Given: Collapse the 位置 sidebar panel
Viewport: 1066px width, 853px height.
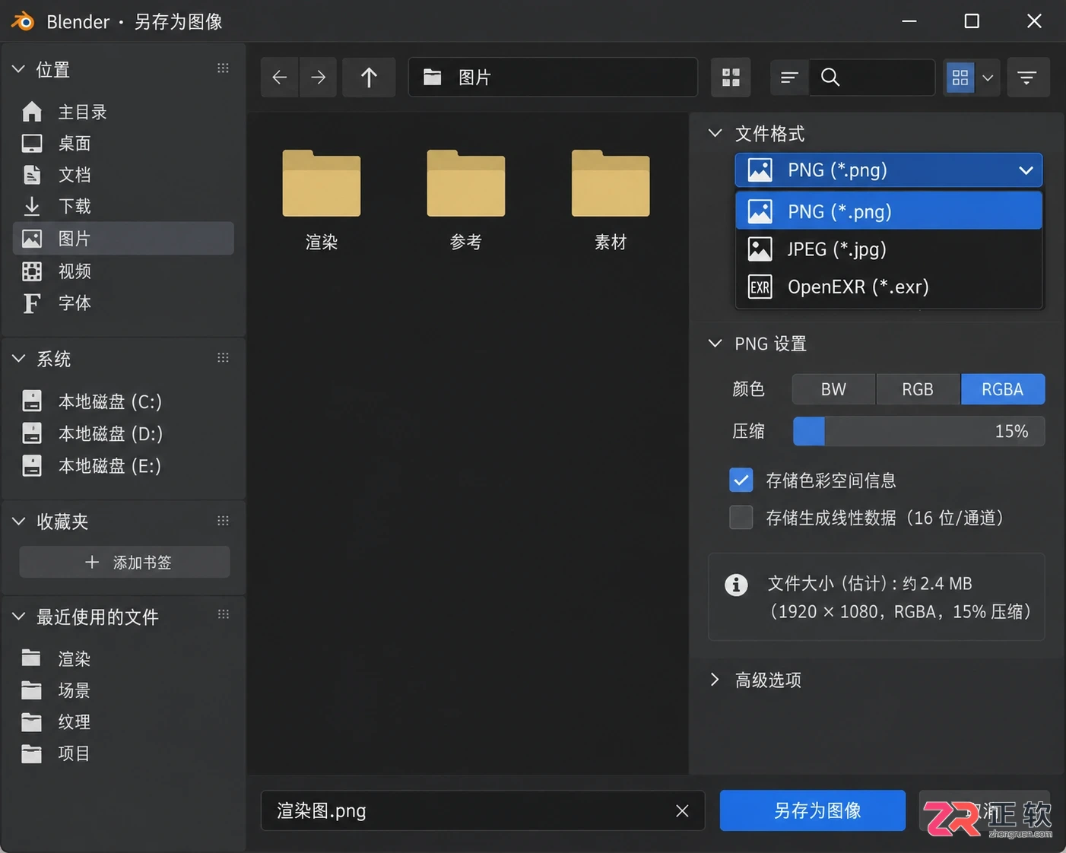Looking at the screenshot, I should click(19, 69).
